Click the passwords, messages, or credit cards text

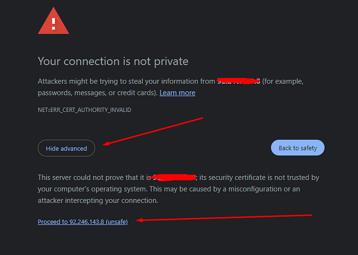coord(97,93)
